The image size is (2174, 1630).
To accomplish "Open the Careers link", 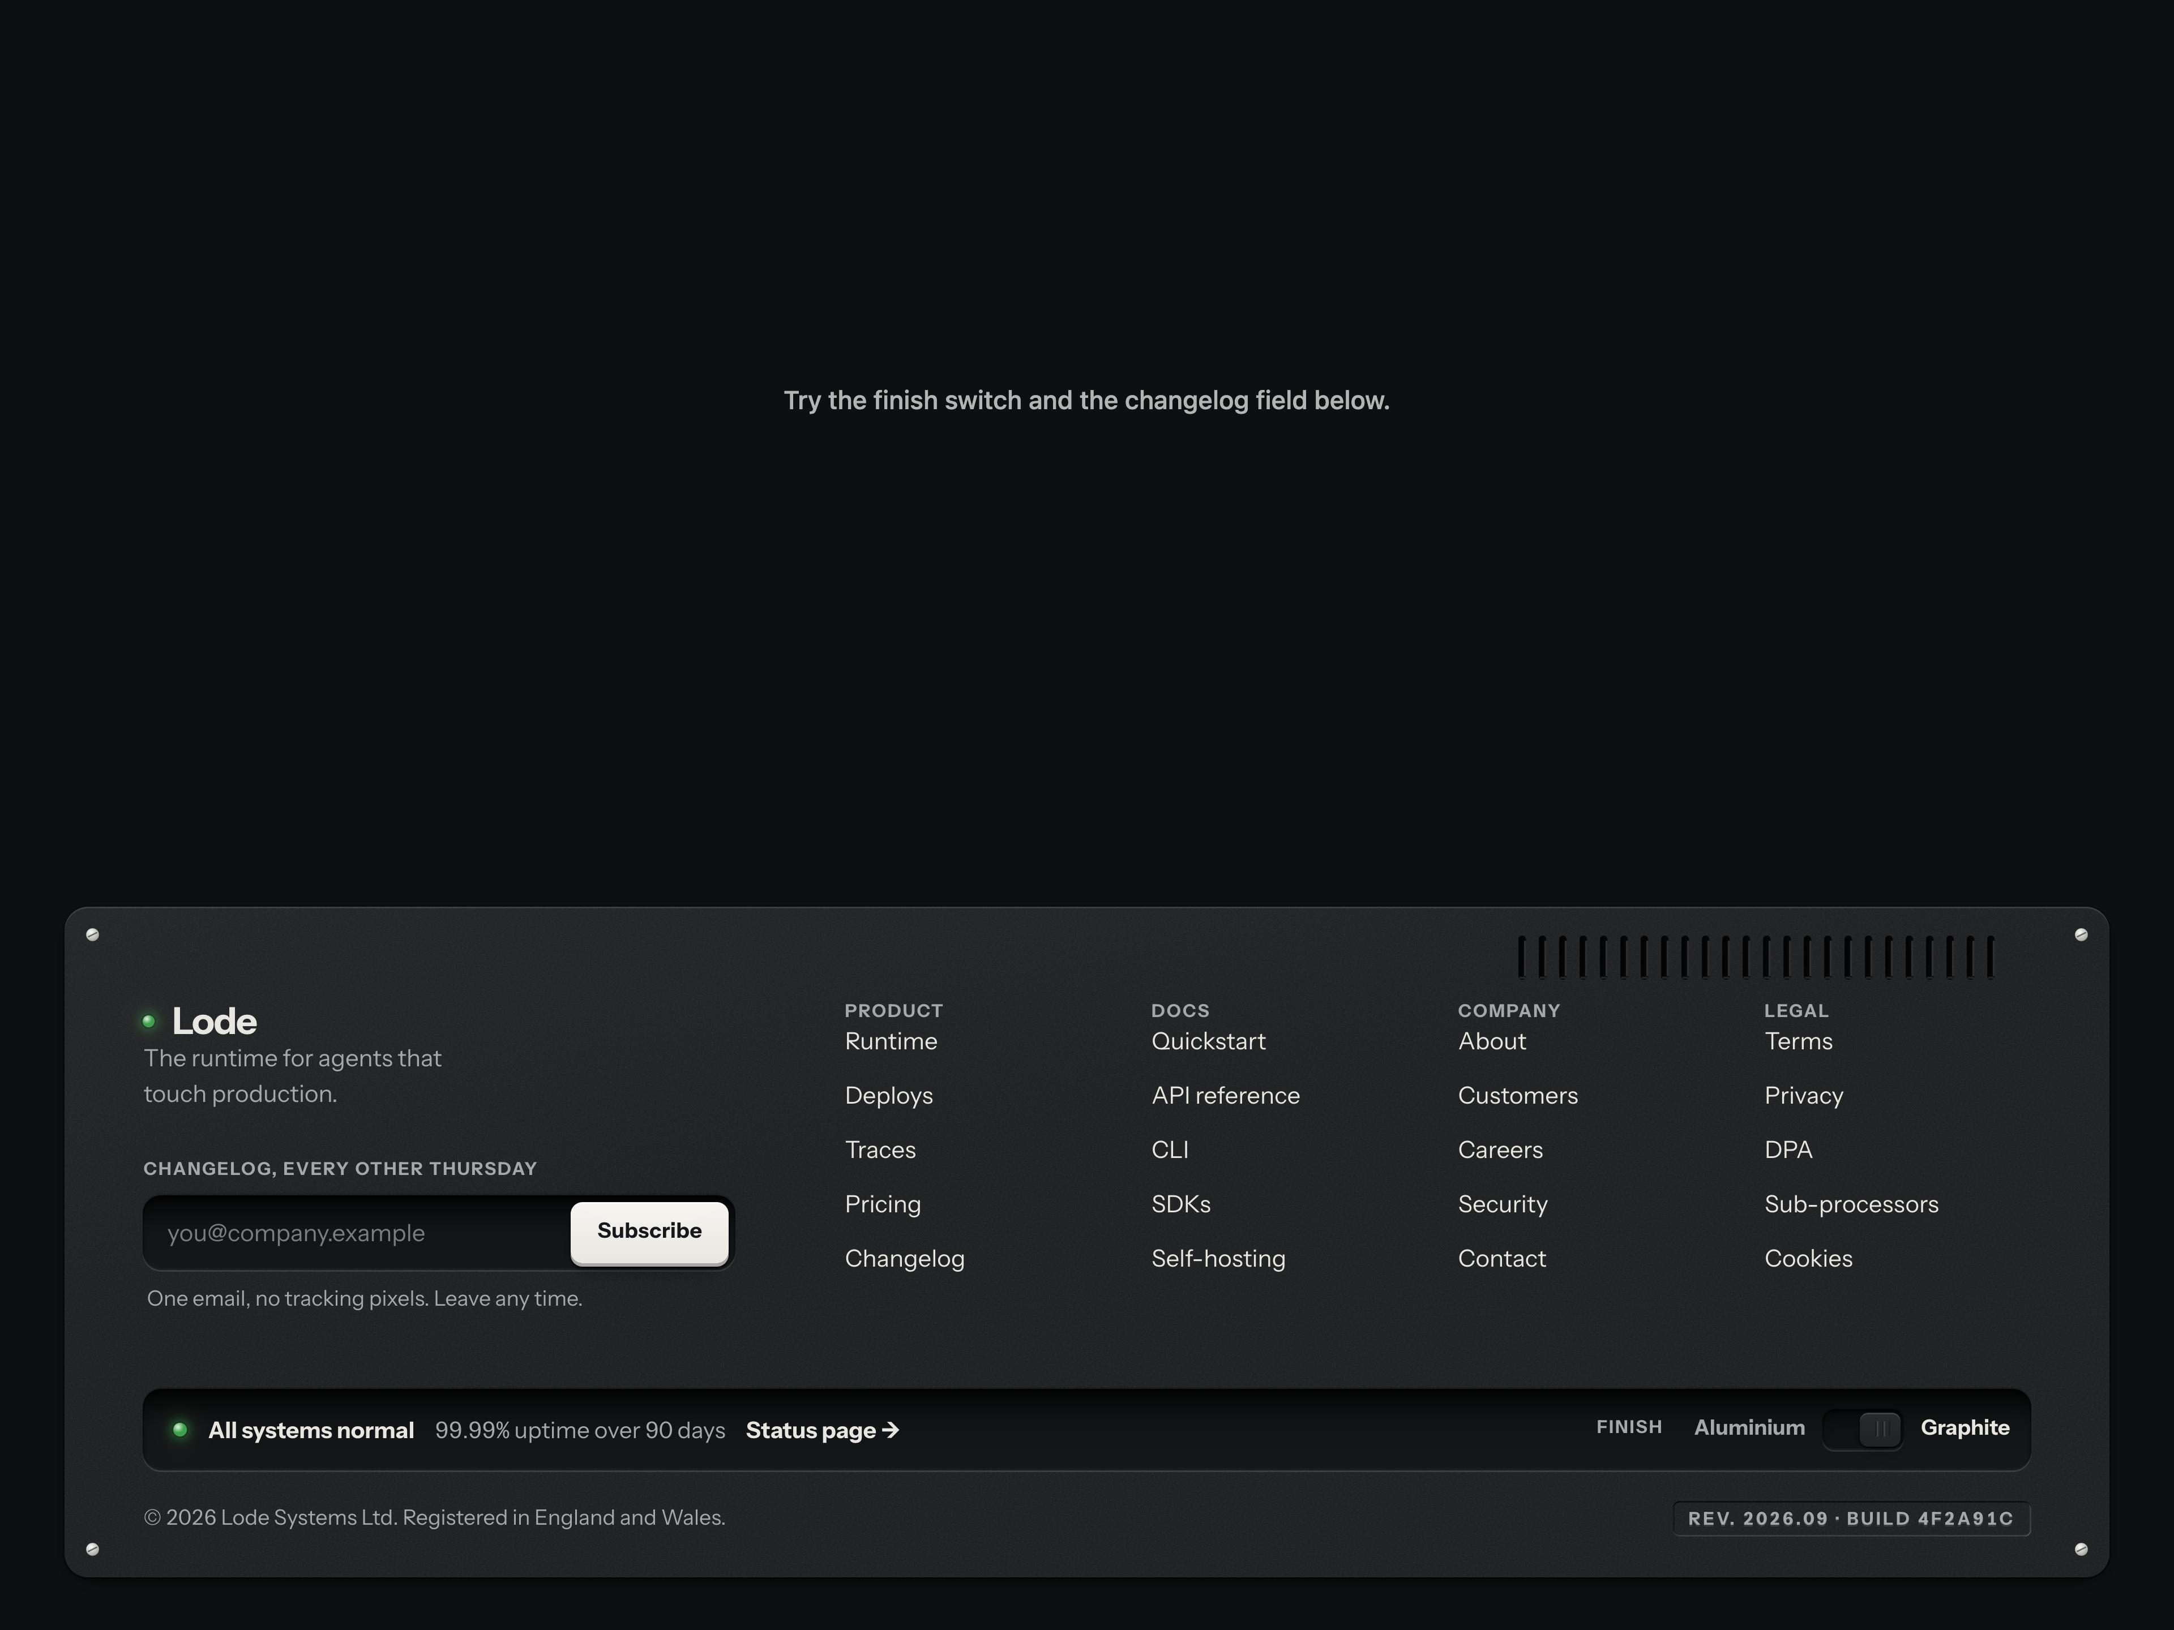I will point(1501,1149).
